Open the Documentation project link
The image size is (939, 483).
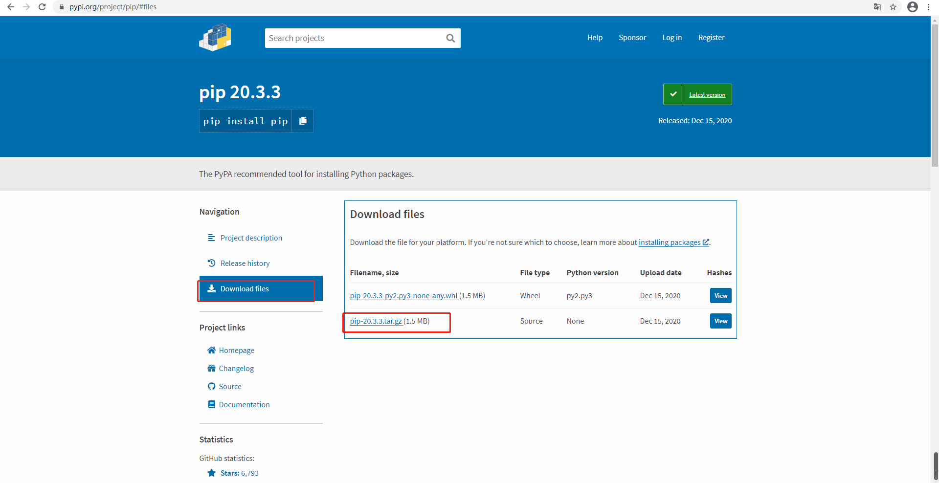[244, 404]
